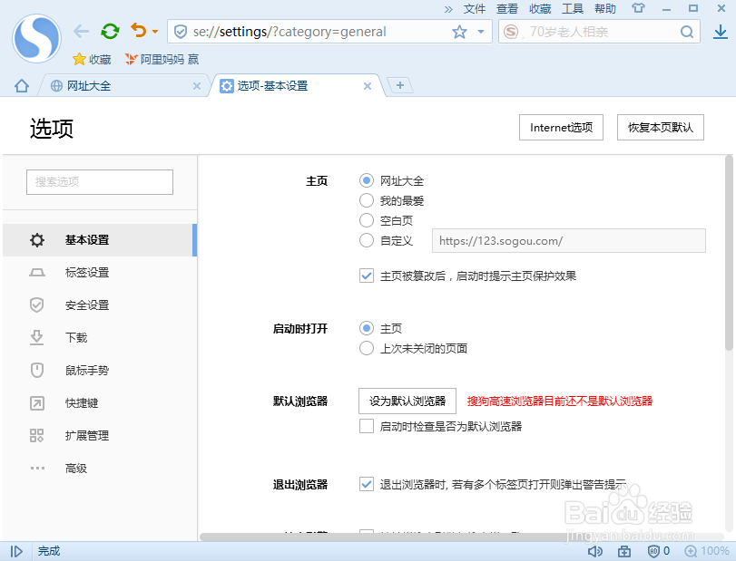Close the 选项-基本设置 tab

point(368,86)
